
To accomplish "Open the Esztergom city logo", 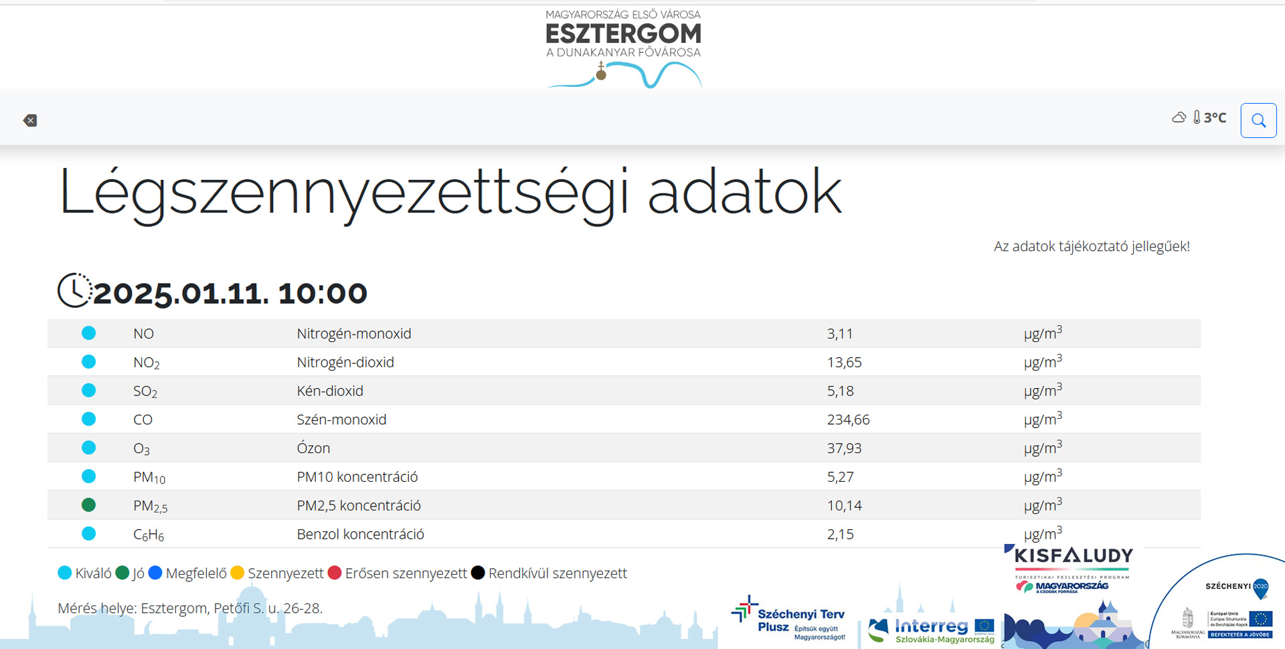I will tap(623, 48).
